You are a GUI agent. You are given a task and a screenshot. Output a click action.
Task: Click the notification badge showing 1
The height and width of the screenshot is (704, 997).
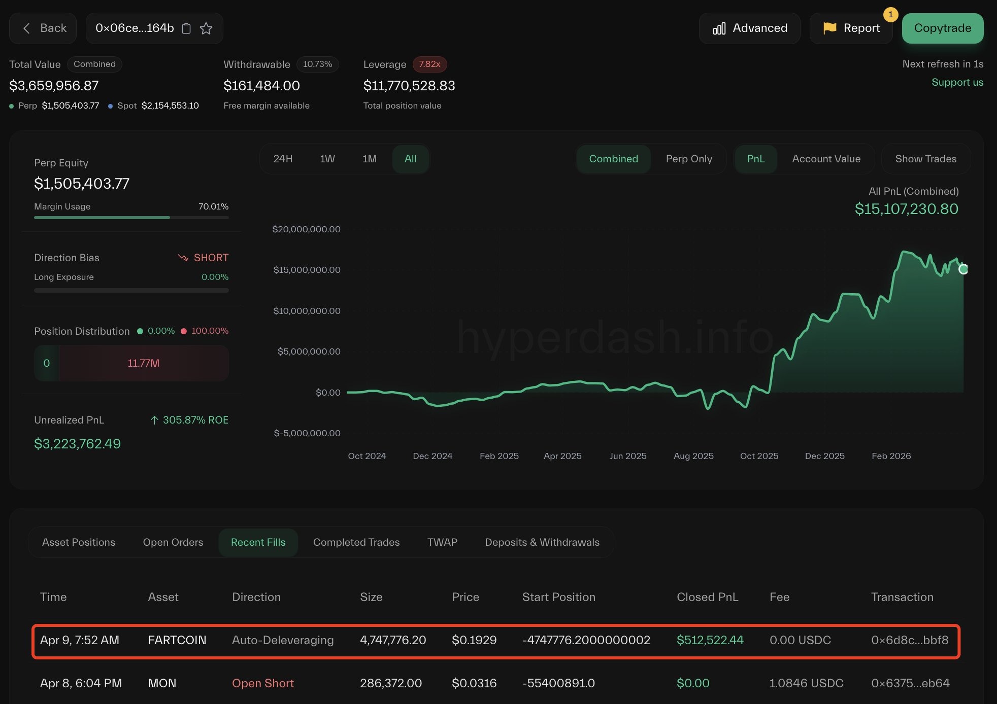point(890,15)
